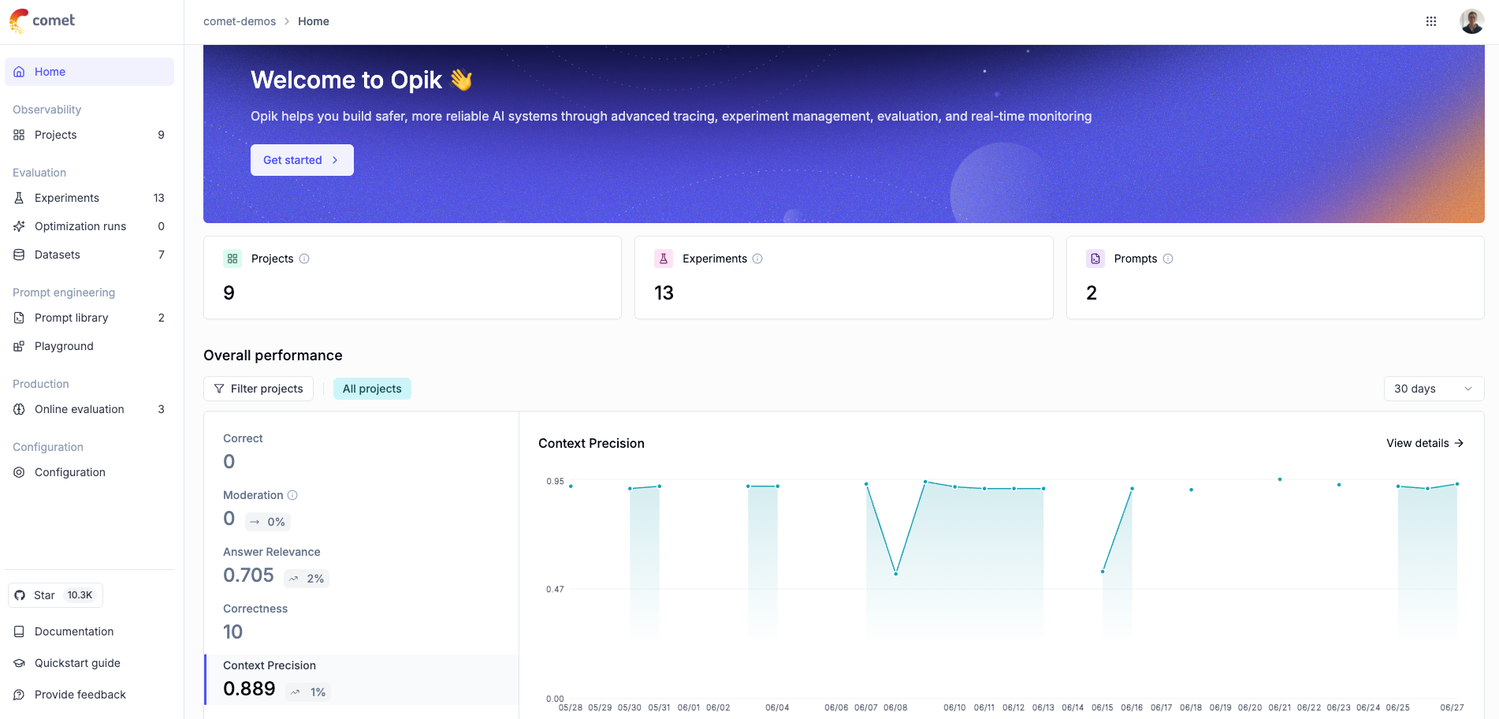Click the Provide feedback chat icon
Image resolution: width=1499 pixels, height=719 pixels.
(19, 695)
